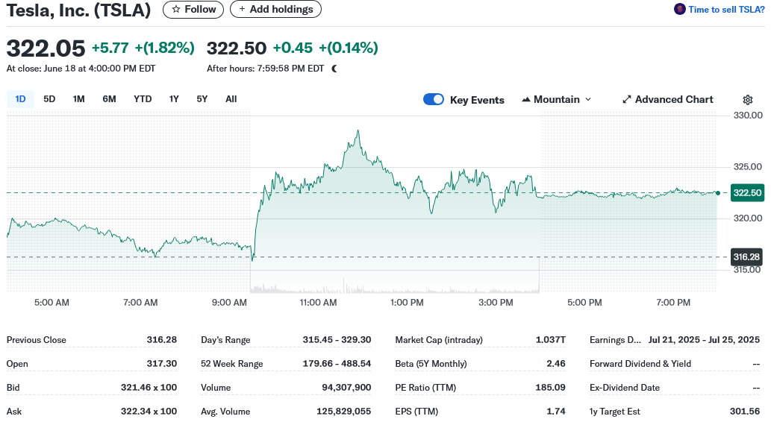
Task: Click the Ask value 322.34 x 100
Action: pyautogui.click(x=149, y=412)
